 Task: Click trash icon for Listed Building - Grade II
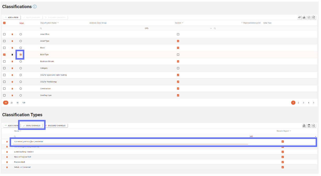coord(7,152)
